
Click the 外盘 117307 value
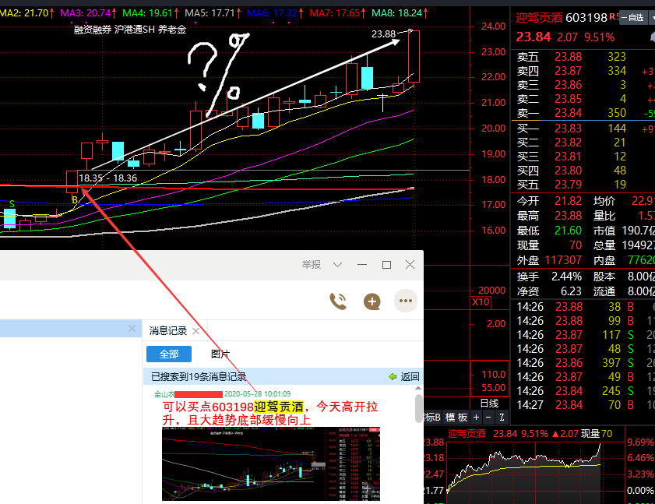pos(563,260)
